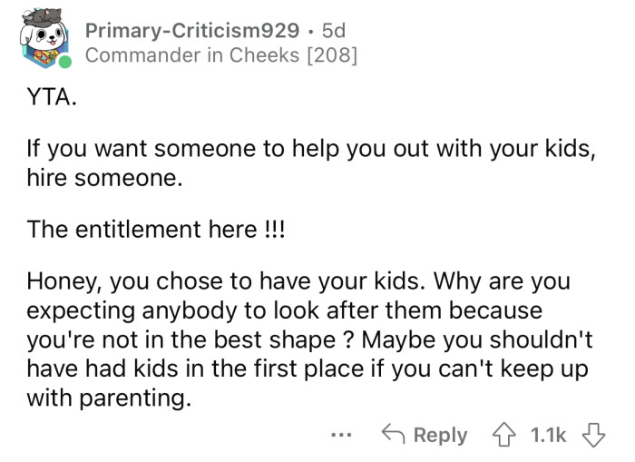Click the green online status dot
This screenshot has width=635, height=462.
click(x=65, y=63)
